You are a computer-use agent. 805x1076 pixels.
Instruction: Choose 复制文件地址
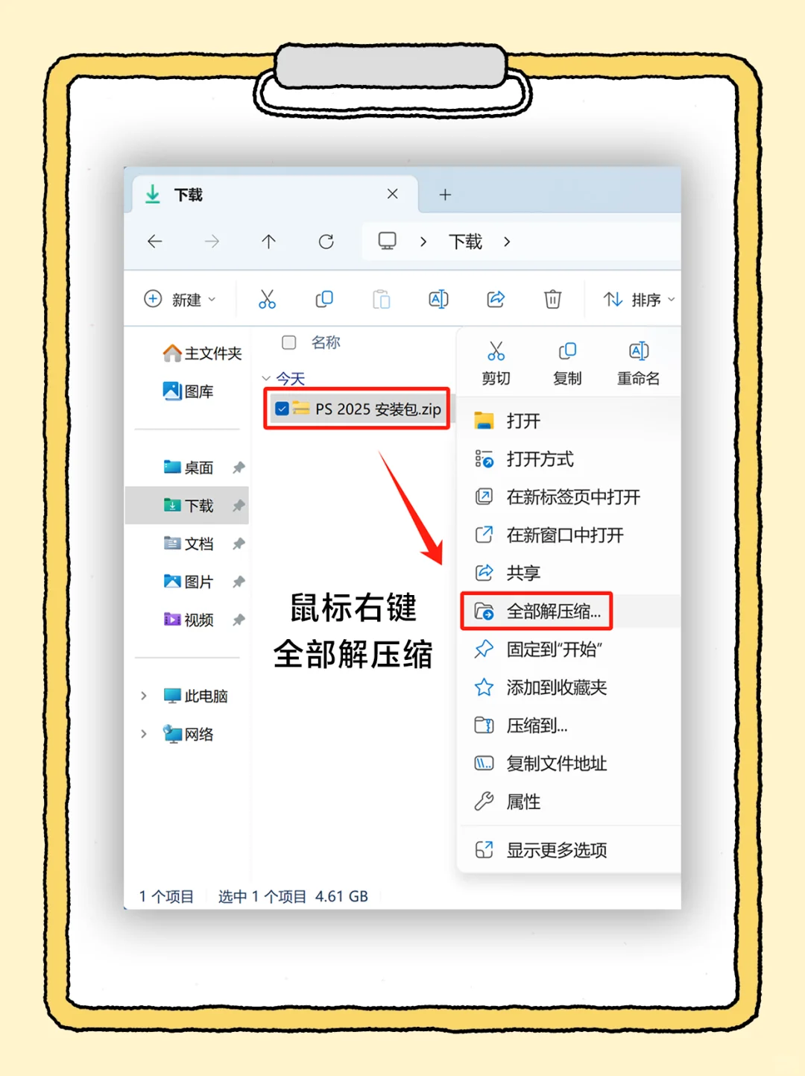pyautogui.click(x=569, y=764)
